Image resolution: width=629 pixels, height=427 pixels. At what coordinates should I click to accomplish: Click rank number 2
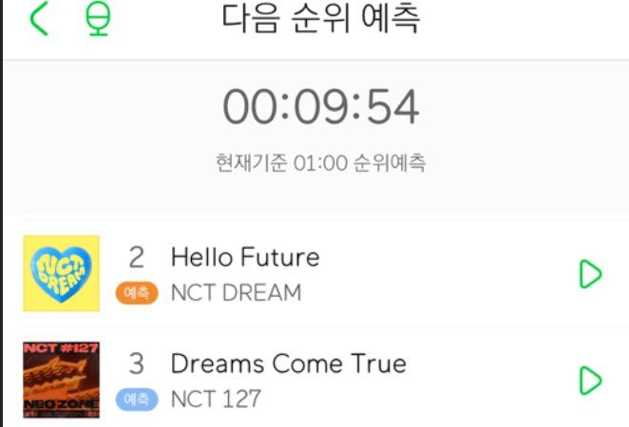pos(137,257)
